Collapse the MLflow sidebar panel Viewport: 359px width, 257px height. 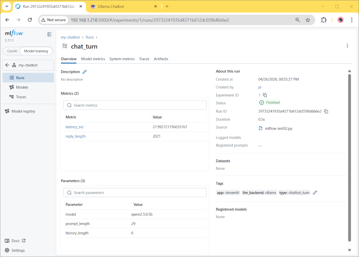pyautogui.click(x=49, y=34)
